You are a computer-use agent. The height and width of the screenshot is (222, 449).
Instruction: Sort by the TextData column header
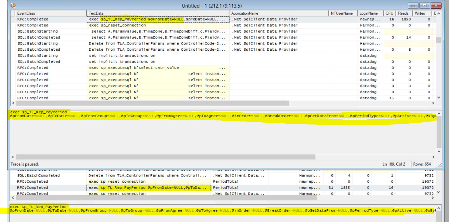[x=158, y=13]
